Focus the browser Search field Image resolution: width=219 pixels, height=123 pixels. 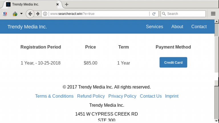pos(183,14)
